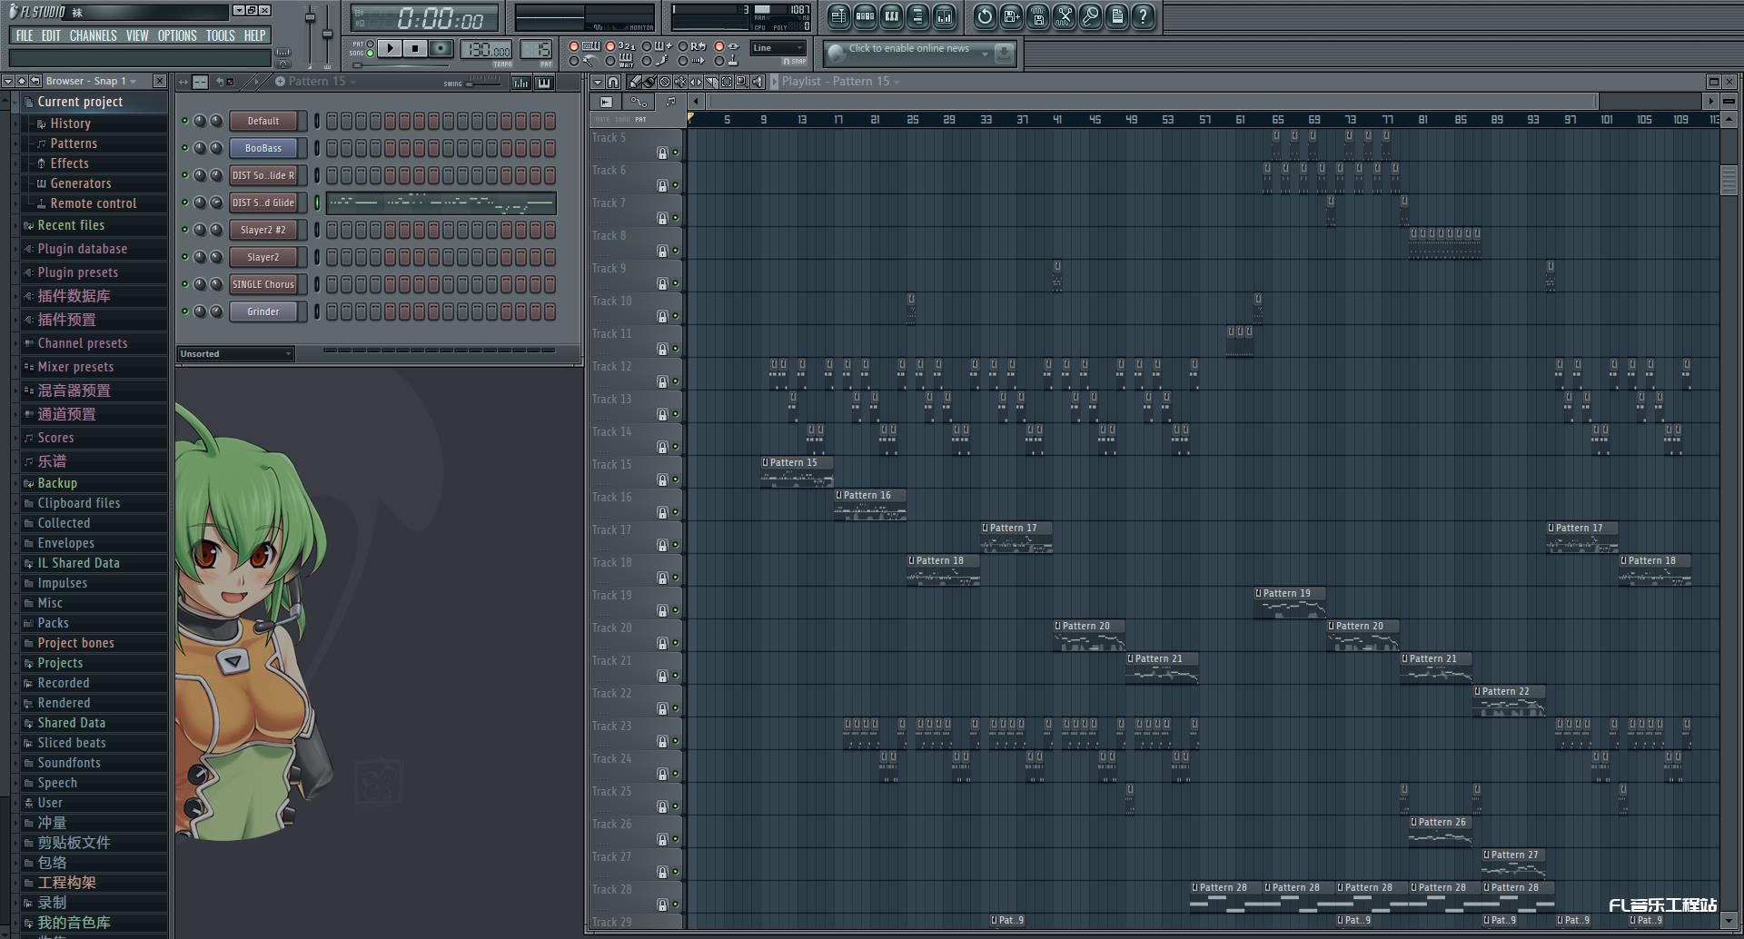Mute the Grinder channel green light
This screenshot has height=939, width=1744.
click(185, 311)
